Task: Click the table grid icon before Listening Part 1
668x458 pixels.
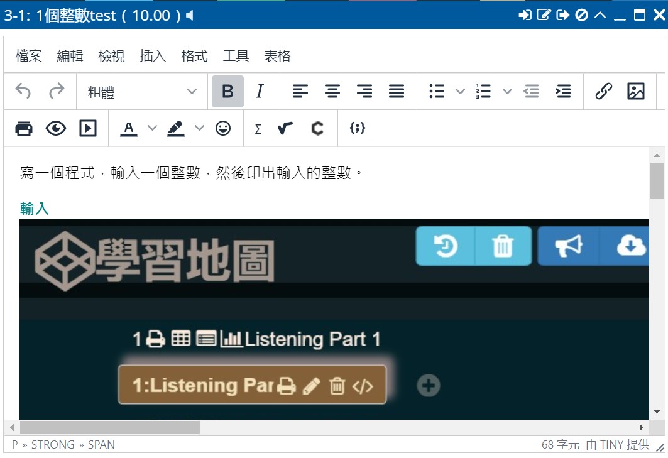Action: pos(180,339)
